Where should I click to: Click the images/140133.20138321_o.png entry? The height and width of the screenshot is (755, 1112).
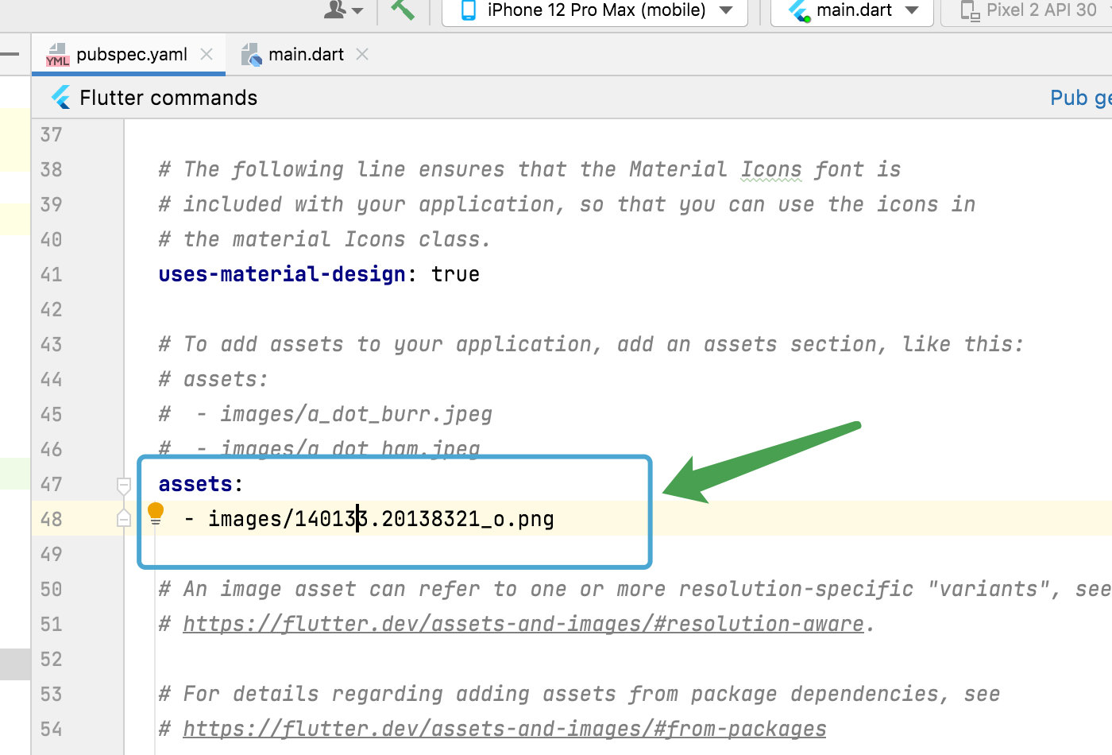380,519
